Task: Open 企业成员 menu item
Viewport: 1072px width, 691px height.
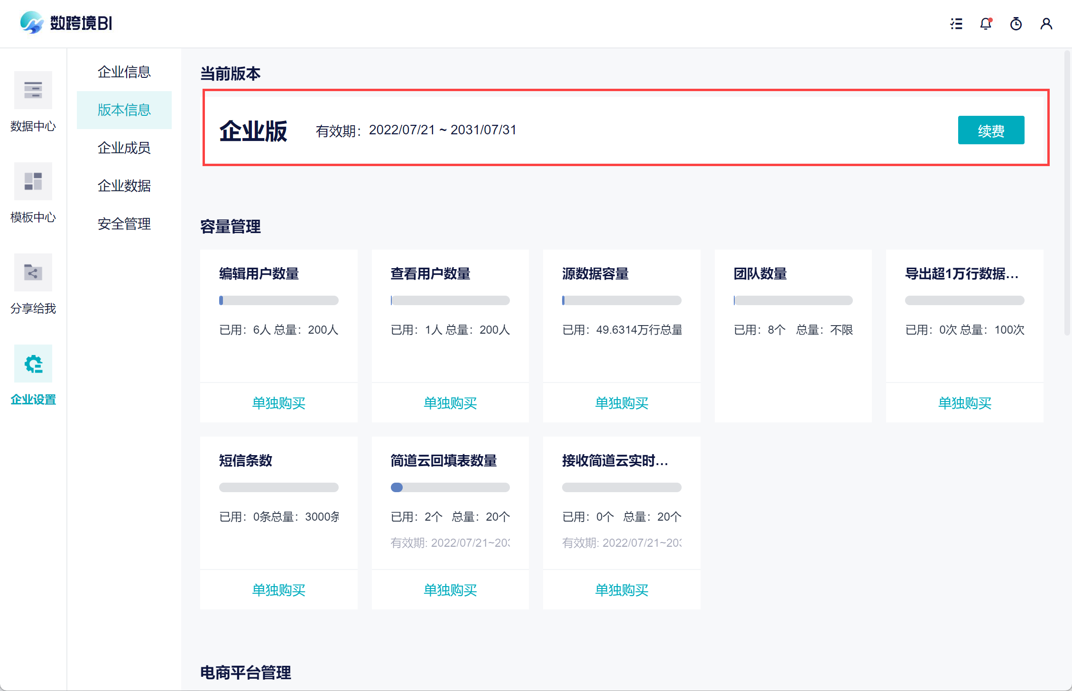Action: coord(124,148)
